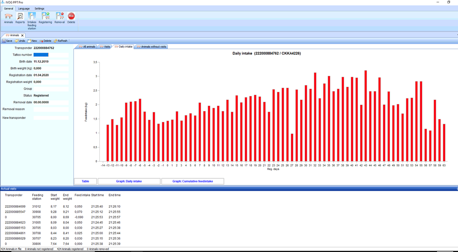Switch to the Settings ribbon tab

[x=39, y=9]
